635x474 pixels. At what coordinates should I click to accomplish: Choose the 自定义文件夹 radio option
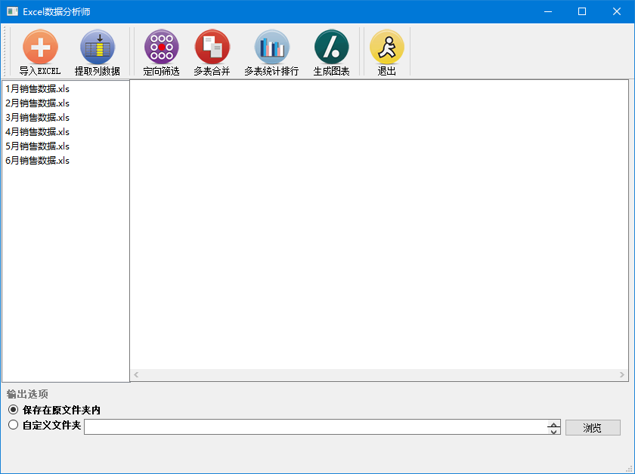pyautogui.click(x=14, y=425)
